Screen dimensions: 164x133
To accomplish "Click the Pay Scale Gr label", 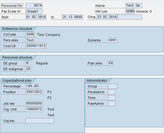I will pos(11,12).
